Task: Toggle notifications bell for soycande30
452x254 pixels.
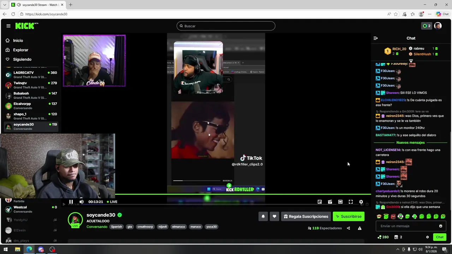Action: [263, 217]
